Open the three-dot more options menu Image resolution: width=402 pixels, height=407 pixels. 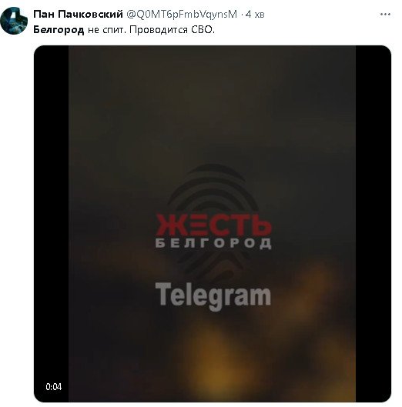pos(385,15)
